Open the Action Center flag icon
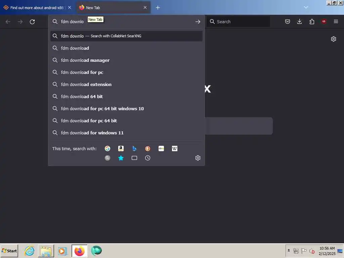The height and width of the screenshot is (258, 344). tap(304, 251)
